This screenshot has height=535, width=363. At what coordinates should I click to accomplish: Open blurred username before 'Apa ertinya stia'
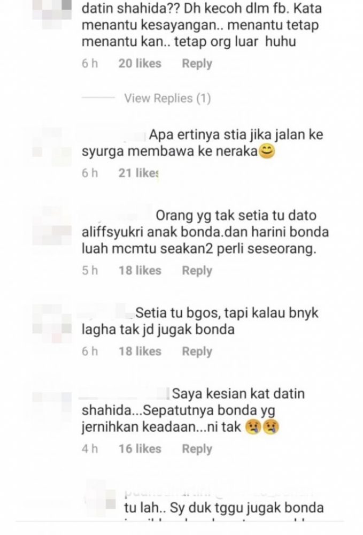(x=114, y=135)
